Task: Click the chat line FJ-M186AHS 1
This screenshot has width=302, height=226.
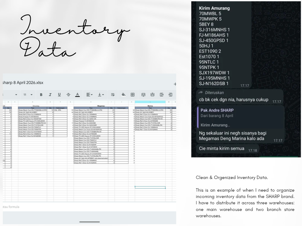Action: [x=214, y=35]
